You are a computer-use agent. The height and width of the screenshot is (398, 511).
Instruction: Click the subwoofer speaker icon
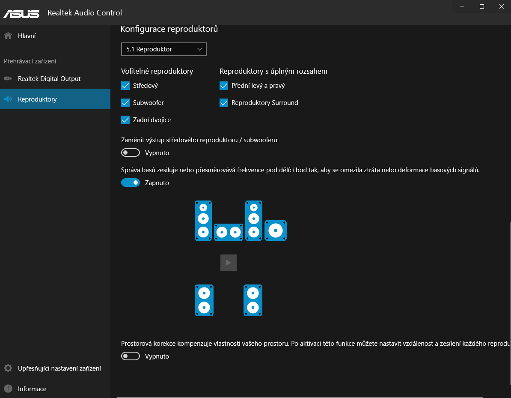tap(276, 230)
